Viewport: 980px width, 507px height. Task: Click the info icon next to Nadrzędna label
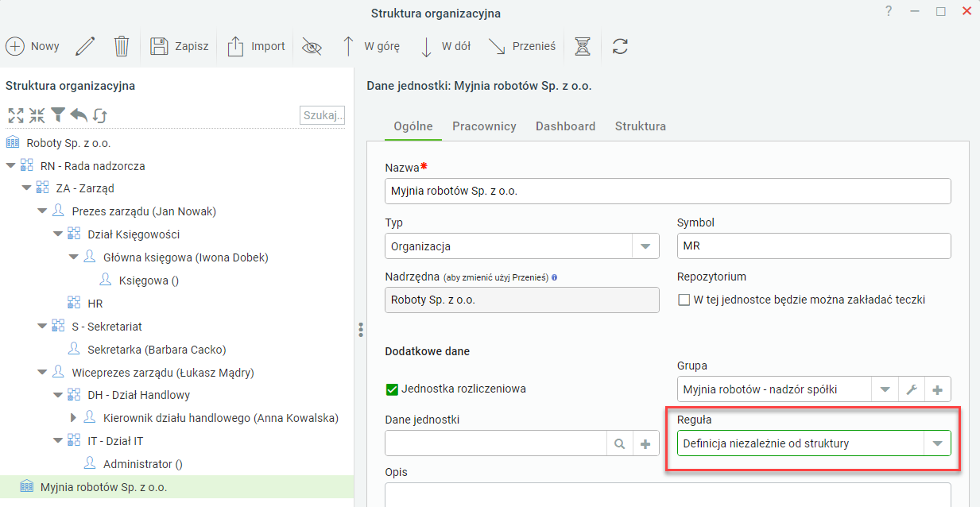tap(554, 277)
